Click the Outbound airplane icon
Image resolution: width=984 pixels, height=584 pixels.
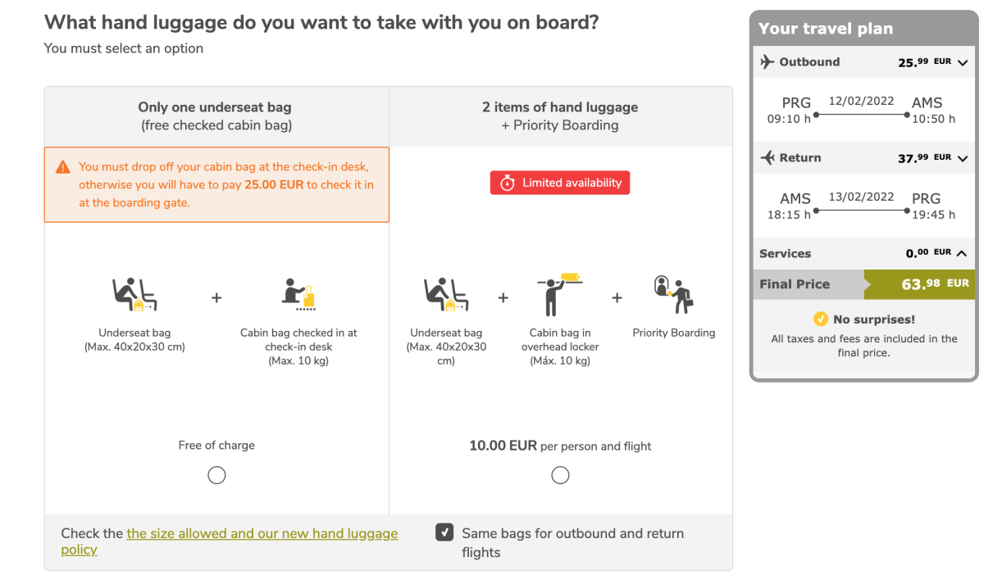point(768,61)
